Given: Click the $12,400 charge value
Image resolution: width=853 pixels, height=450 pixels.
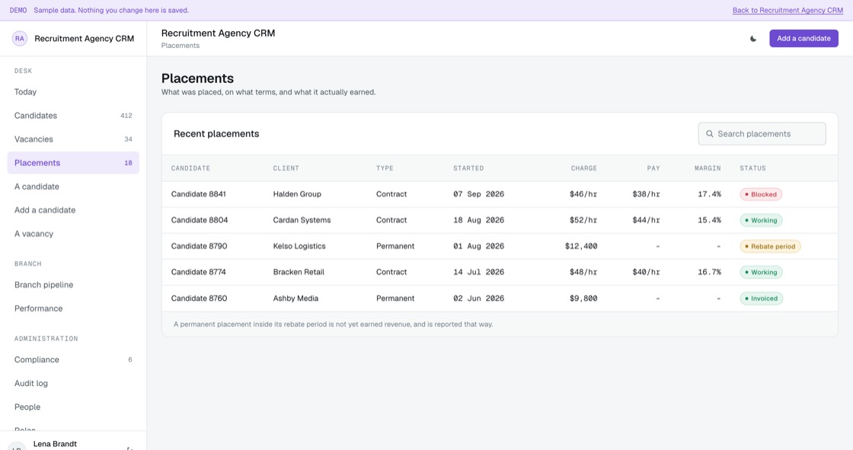Looking at the screenshot, I should tap(581, 247).
